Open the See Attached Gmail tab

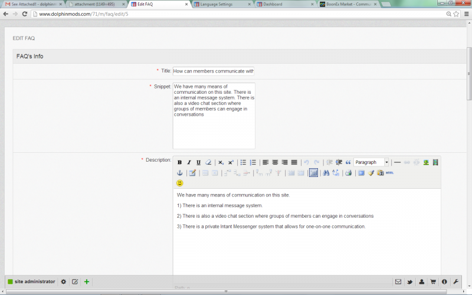(34, 4)
